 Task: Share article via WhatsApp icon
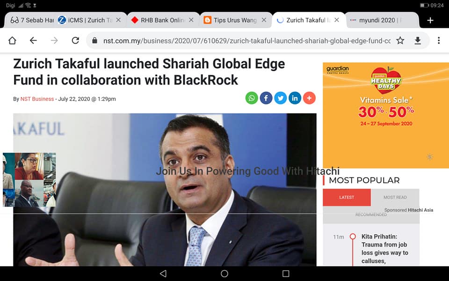252,98
